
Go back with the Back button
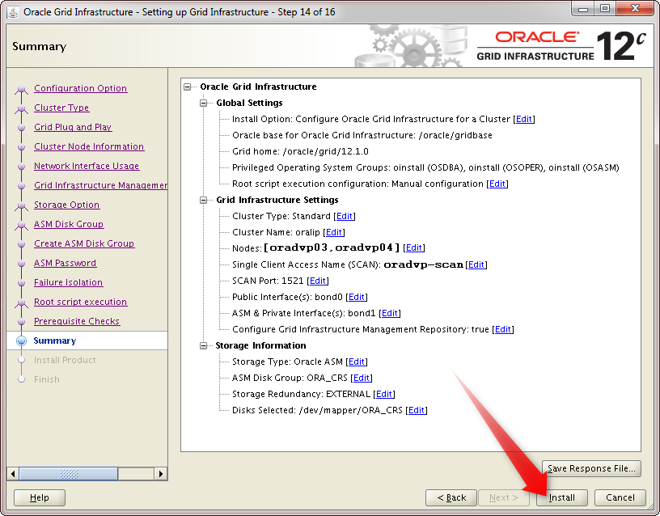pyautogui.click(x=451, y=497)
